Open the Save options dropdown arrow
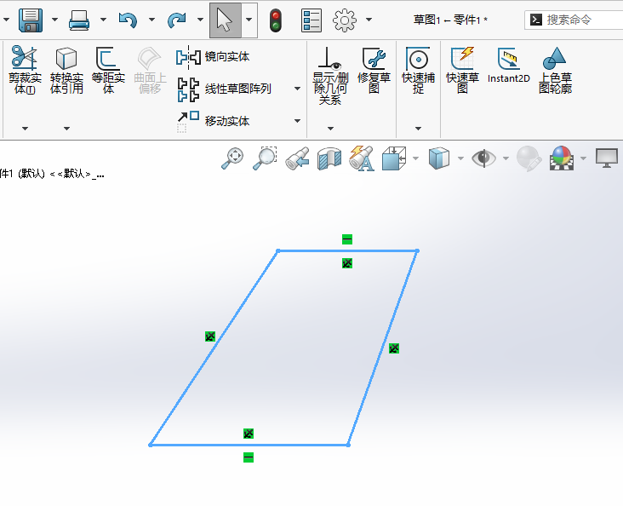Image resolution: width=623 pixels, height=506 pixels. pos(54,19)
